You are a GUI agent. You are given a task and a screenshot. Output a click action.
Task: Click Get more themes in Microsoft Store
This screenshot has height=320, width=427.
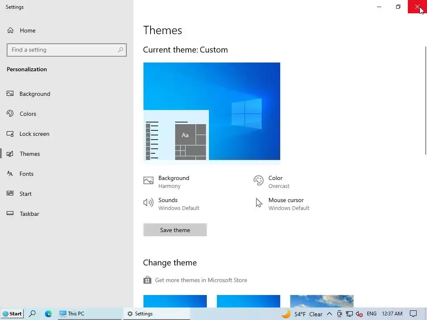[201, 280]
